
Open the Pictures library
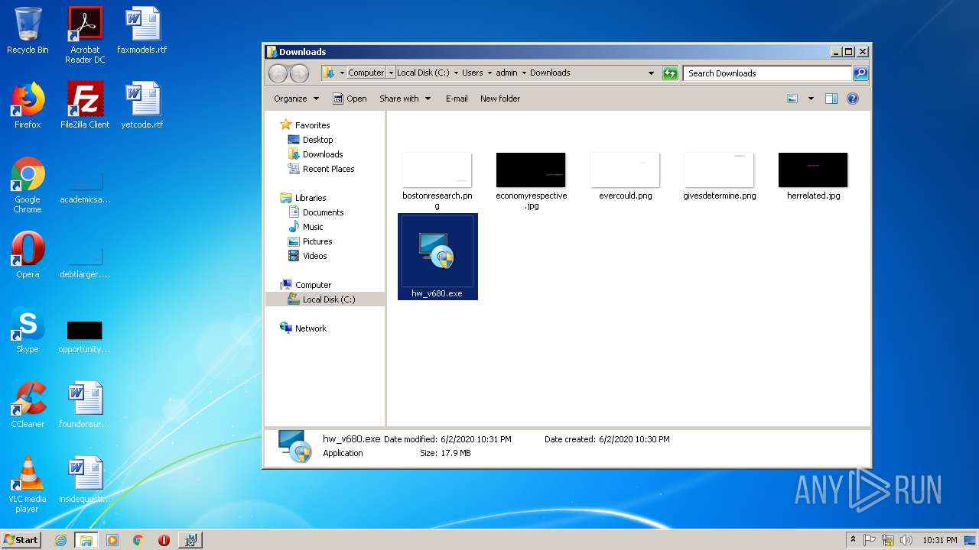point(310,241)
